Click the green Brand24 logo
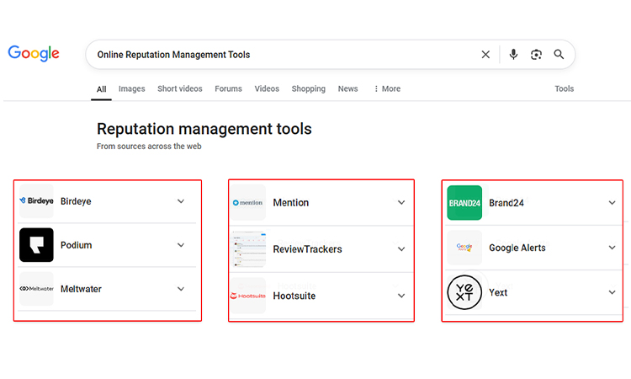Image resolution: width=631 pixels, height=379 pixels. 464,203
